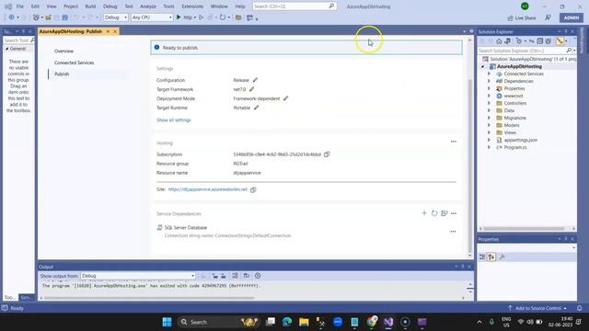The width and height of the screenshot is (589, 331).
Task: Expand the Connected Services tree node
Action: pos(489,74)
